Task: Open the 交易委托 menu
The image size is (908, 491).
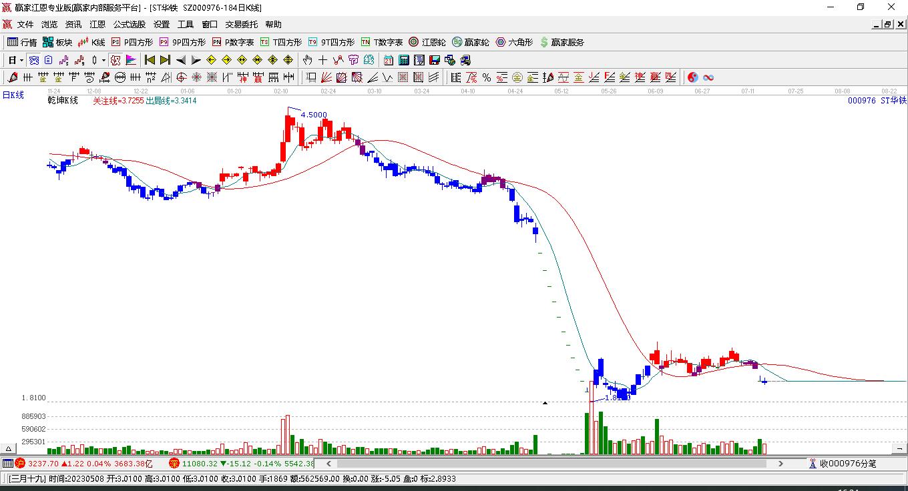Action: [242, 25]
